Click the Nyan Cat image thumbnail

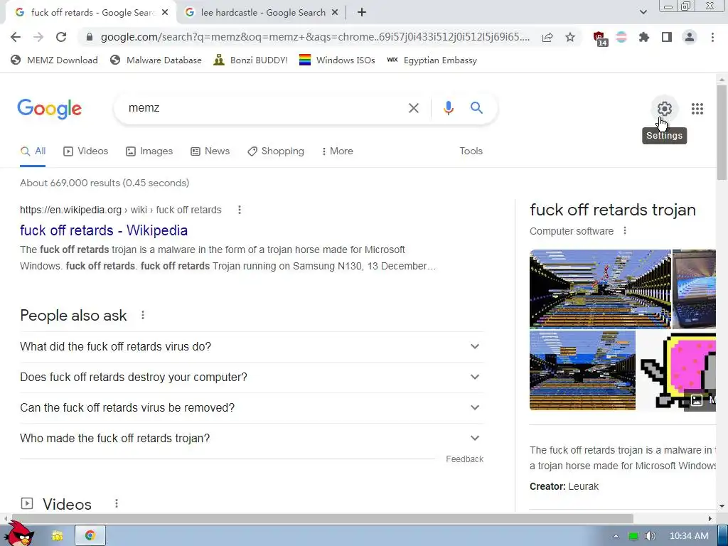(x=678, y=370)
